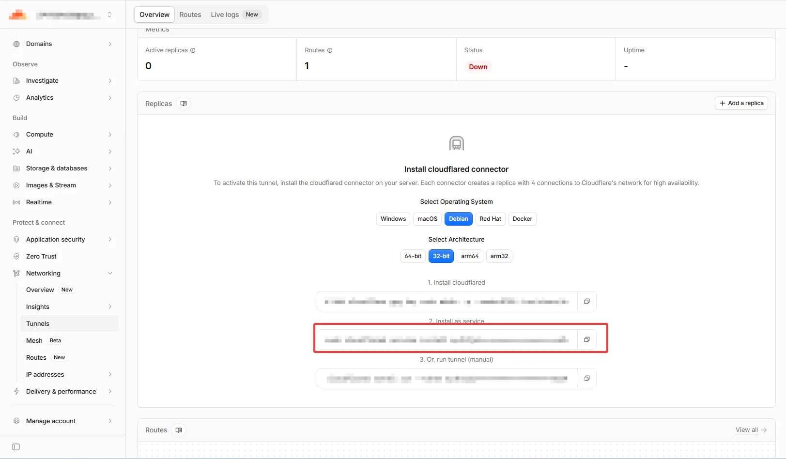Open Tunnels in sidebar

tap(69, 324)
